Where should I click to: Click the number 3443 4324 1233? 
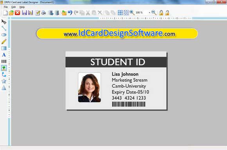pos(129,98)
